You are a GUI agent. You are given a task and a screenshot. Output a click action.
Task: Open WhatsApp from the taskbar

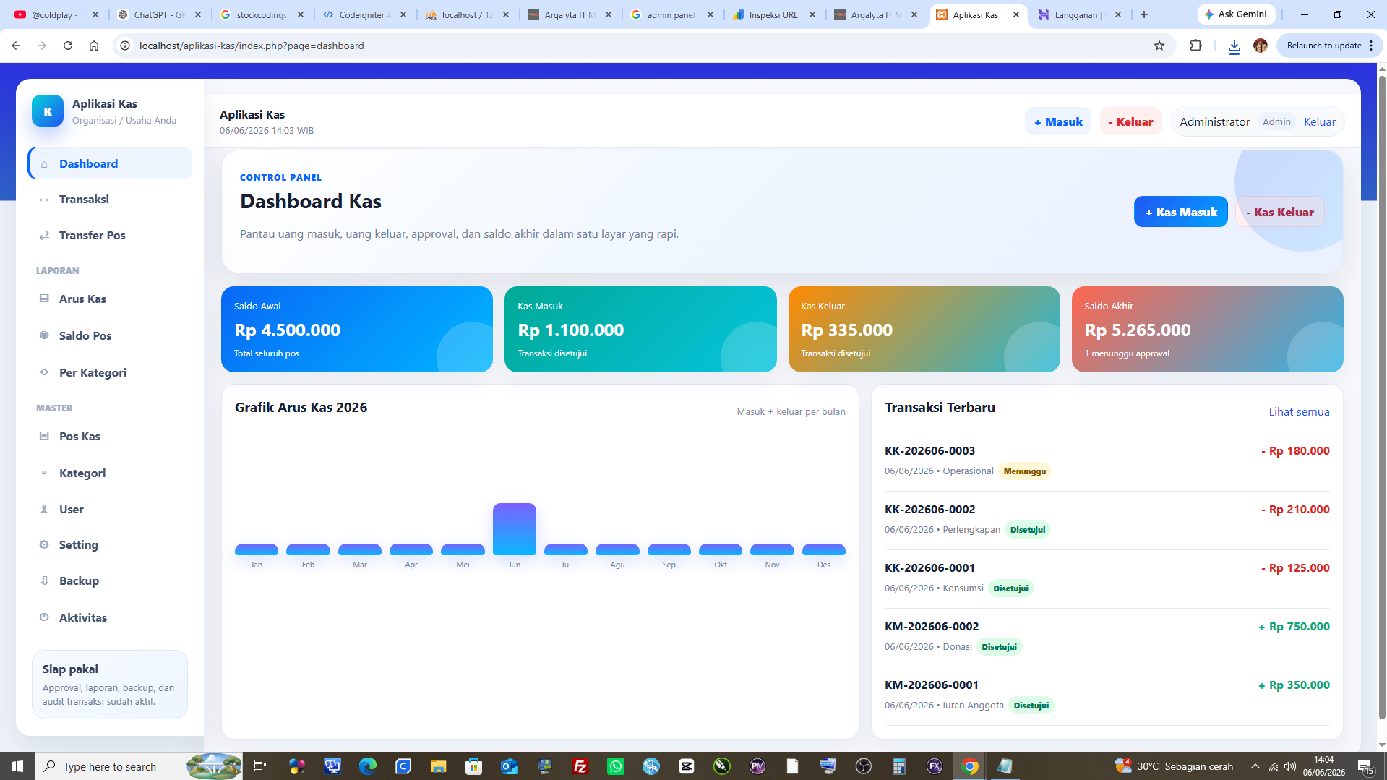(616, 766)
